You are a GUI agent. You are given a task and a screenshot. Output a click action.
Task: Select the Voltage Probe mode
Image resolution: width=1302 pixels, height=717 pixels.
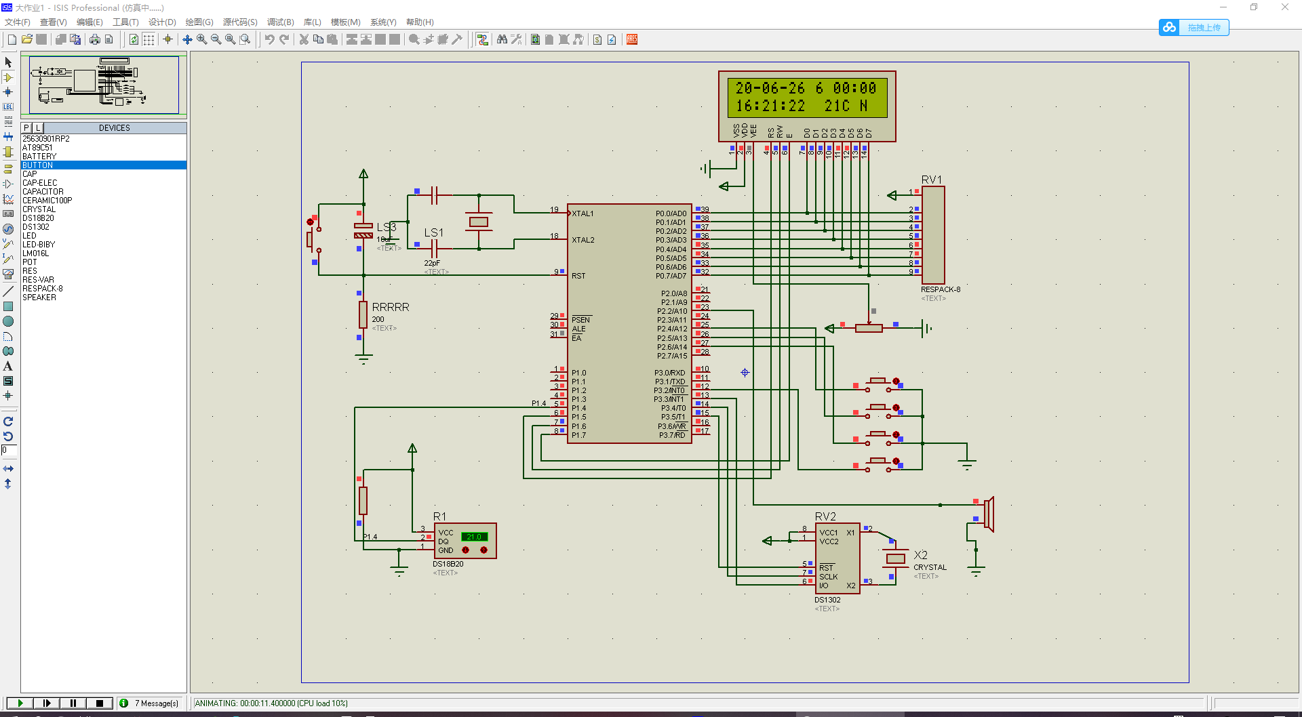8,244
